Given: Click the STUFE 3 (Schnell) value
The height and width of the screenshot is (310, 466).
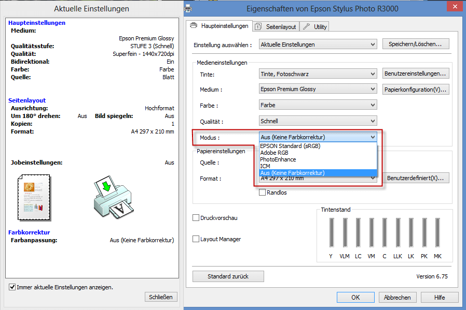Looking at the screenshot, I should coord(152,46).
